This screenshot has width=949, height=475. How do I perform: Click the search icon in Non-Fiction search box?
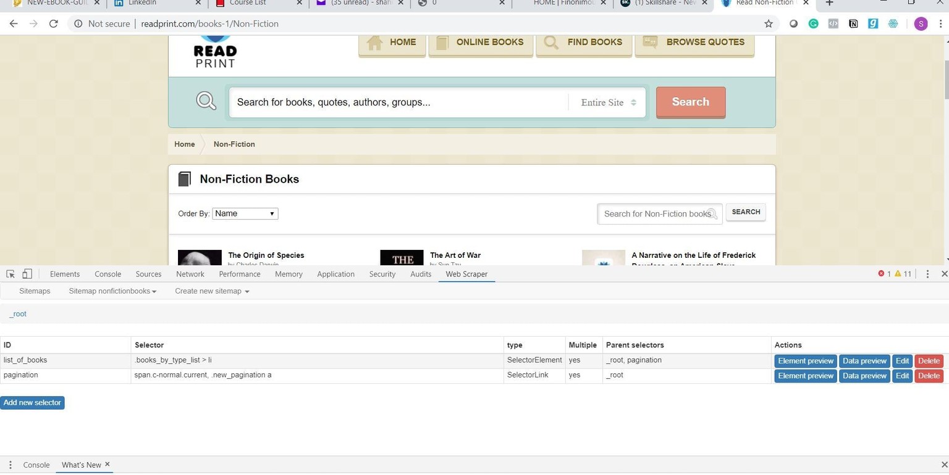[712, 213]
